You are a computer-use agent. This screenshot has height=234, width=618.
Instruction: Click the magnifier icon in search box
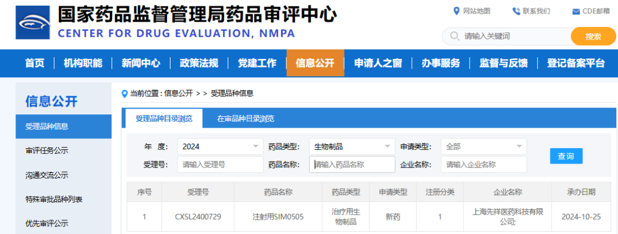tap(454, 36)
